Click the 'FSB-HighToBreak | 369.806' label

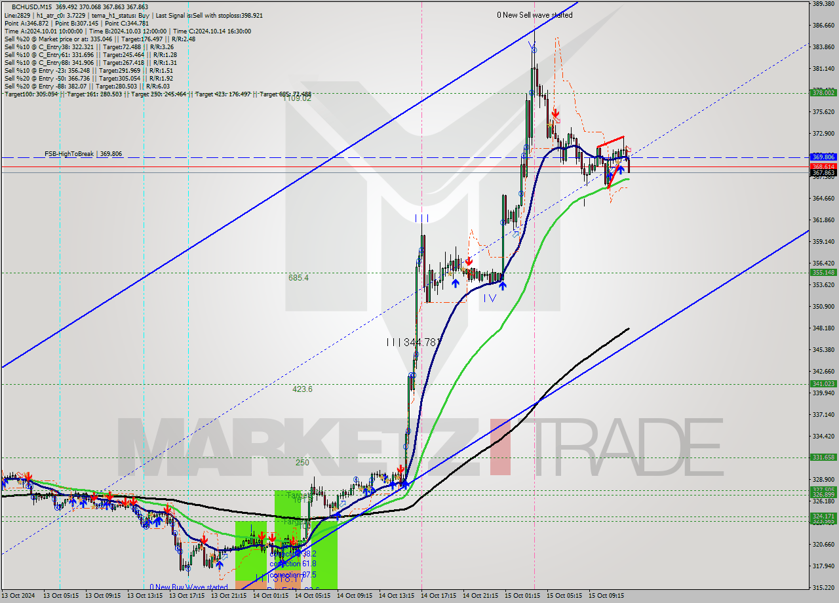point(83,153)
